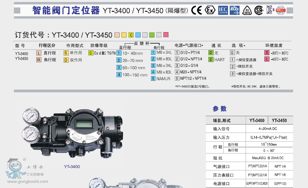Select the G1/2 - G1/4 port option
The image size is (308, 188).
point(187,66)
